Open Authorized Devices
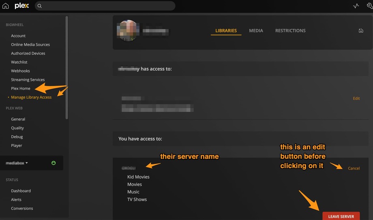373x220 pixels. [28, 53]
